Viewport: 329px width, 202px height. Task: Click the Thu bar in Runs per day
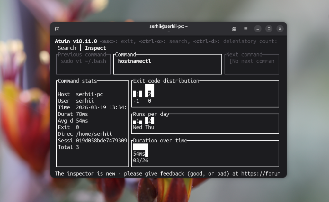click(x=149, y=121)
